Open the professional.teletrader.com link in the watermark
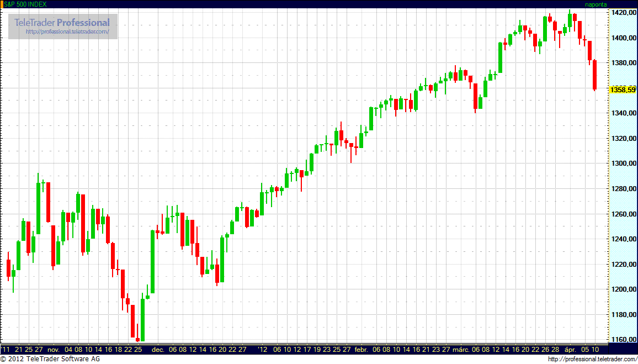 click(71, 32)
